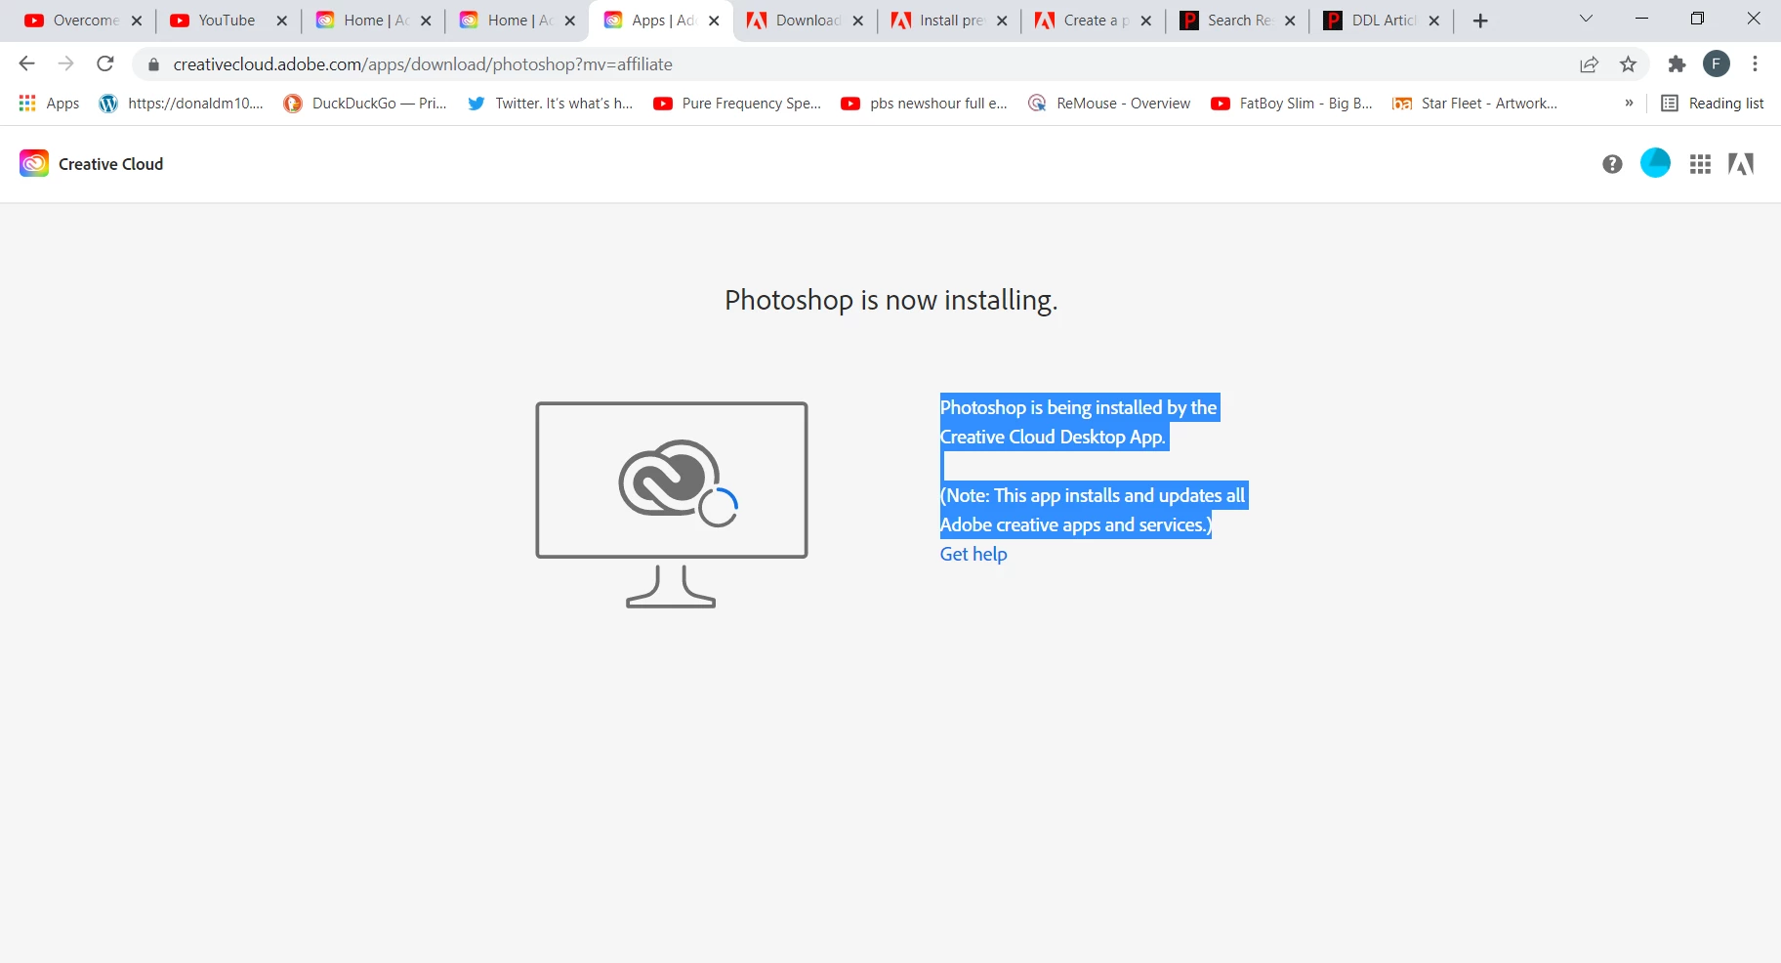The image size is (1781, 963).
Task: Open the pbs newshour bookmark
Action: tap(925, 104)
